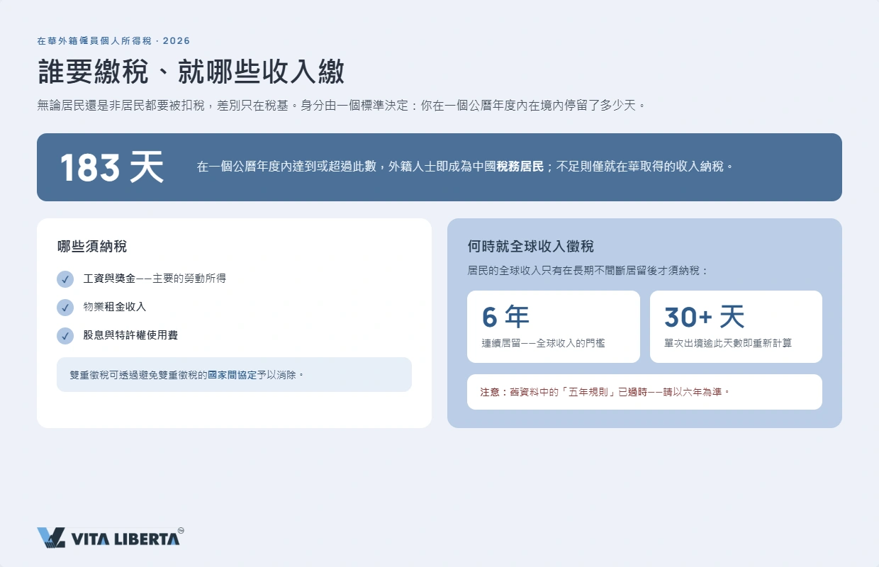Click the caption 連續居留——全球收入的門檻
Viewport: 879px width, 567px height.
pyautogui.click(x=543, y=343)
